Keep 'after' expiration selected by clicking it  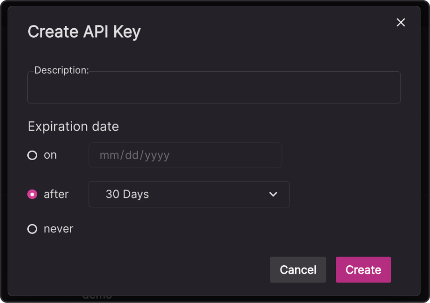(x=32, y=194)
